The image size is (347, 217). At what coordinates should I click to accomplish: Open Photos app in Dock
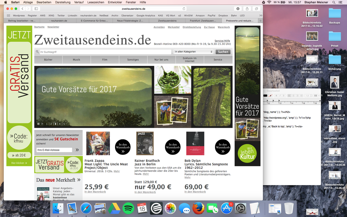click(x=171, y=208)
